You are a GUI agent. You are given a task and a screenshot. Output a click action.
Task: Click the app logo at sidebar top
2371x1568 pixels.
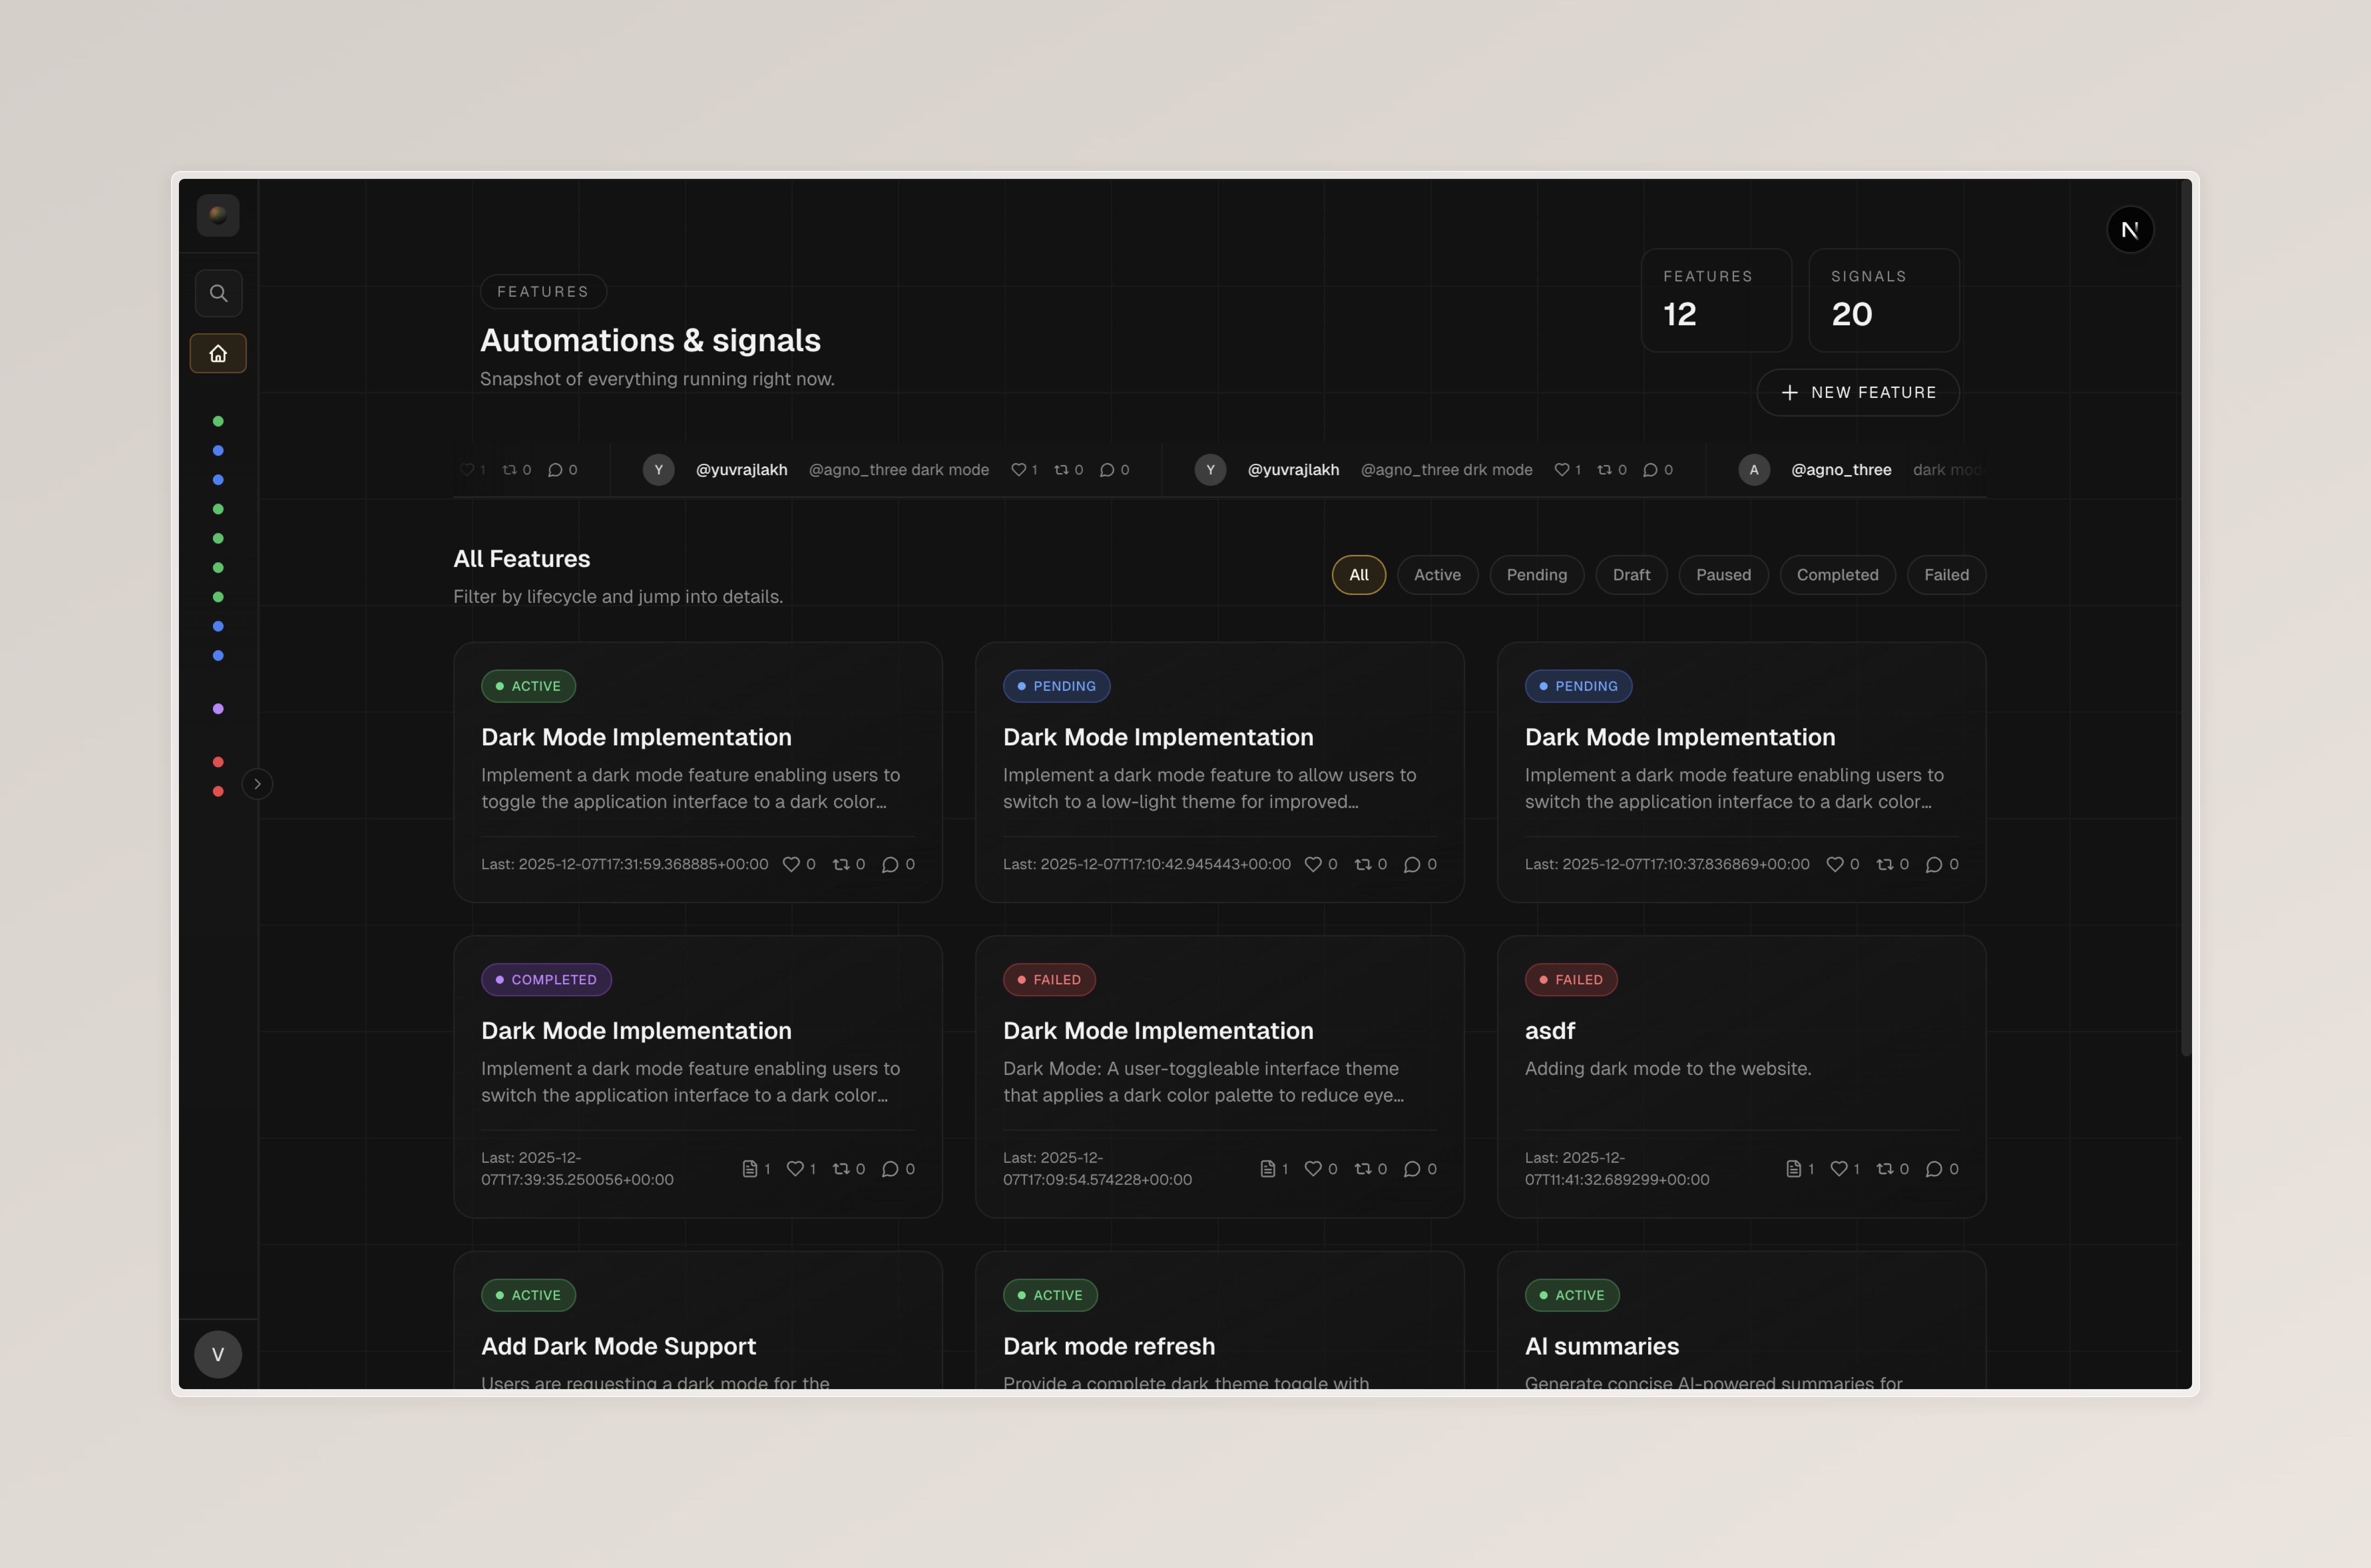[218, 215]
